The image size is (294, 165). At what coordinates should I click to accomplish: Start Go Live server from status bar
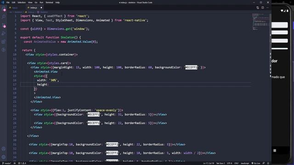256,163
